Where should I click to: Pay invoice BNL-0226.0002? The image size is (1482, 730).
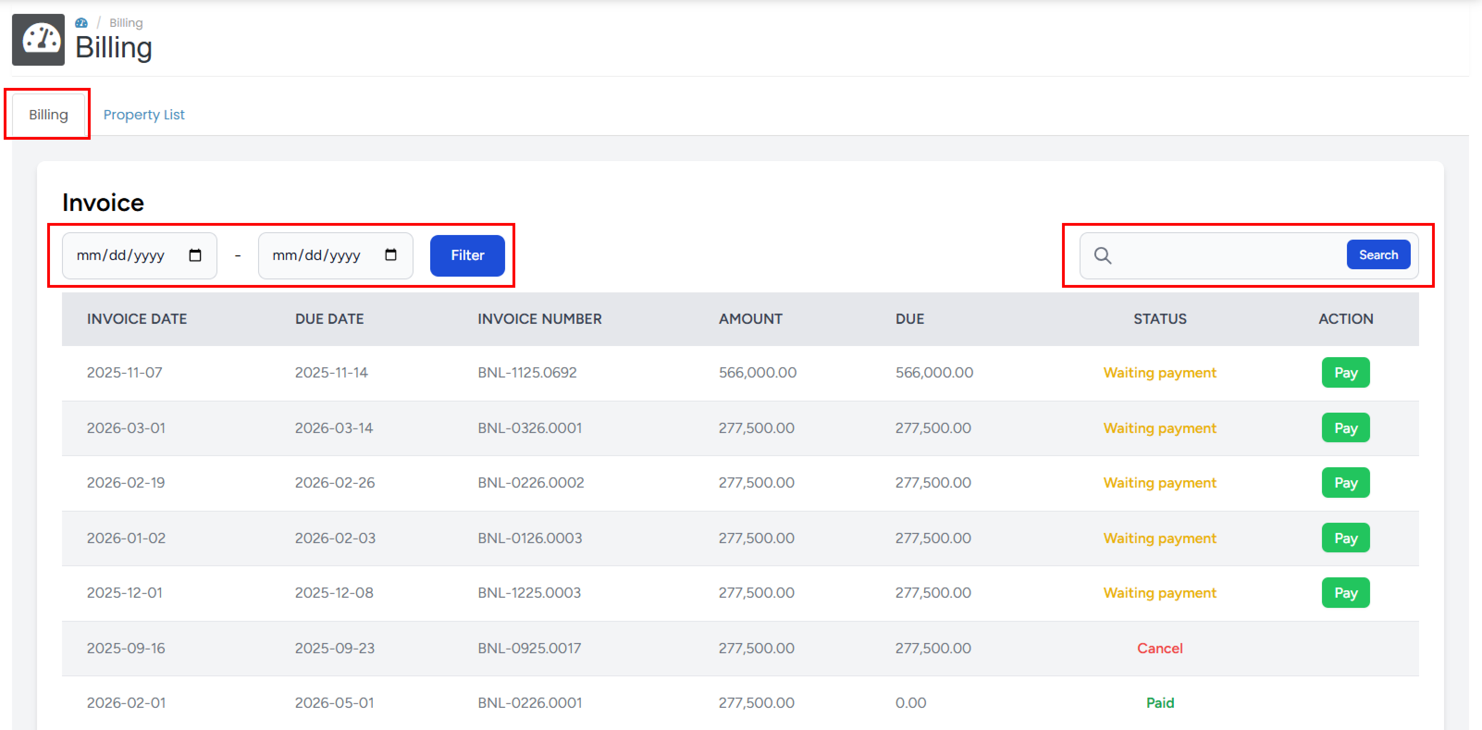(x=1345, y=483)
